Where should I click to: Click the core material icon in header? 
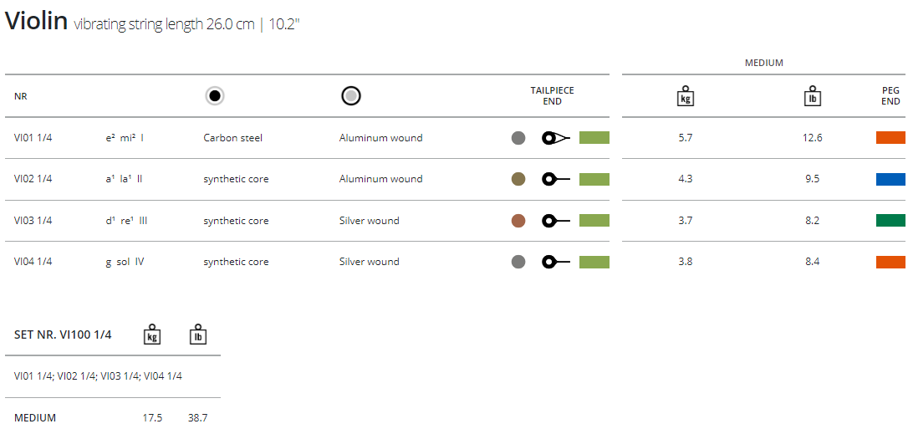point(215,96)
